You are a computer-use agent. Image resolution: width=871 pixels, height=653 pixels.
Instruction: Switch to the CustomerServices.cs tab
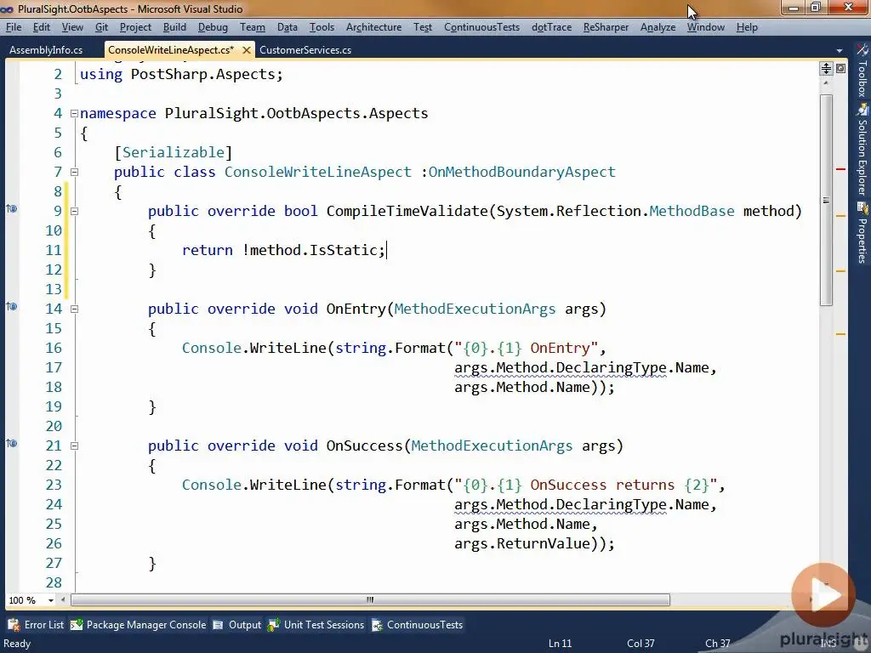tap(305, 50)
